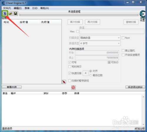Toggle the 快速扫描 checkbox
This screenshot has height=132, width=147.
coord(70,73)
